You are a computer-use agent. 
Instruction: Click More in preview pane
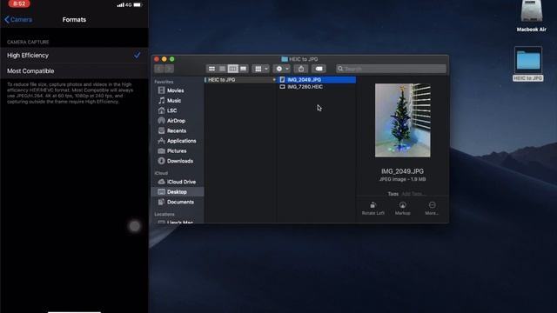tap(432, 209)
